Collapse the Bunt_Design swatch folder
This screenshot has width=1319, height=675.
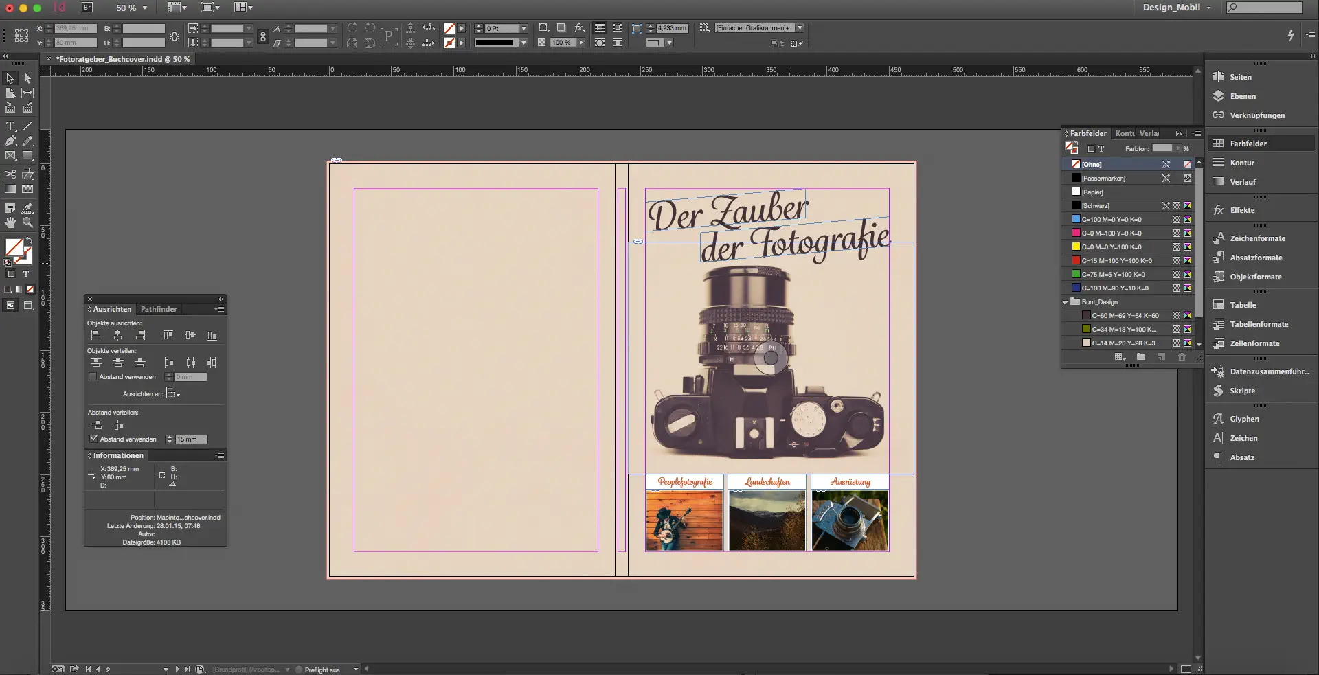1064,301
